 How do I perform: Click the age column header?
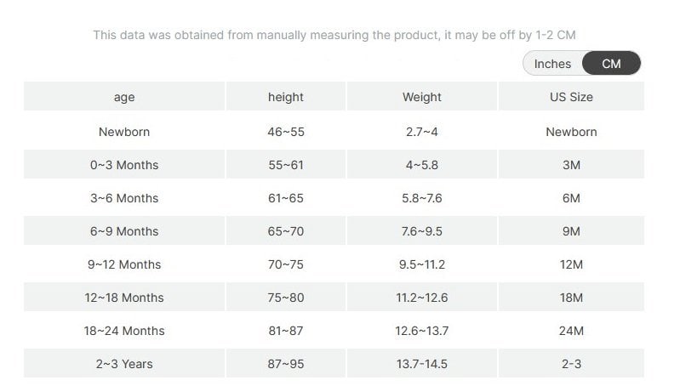[124, 97]
